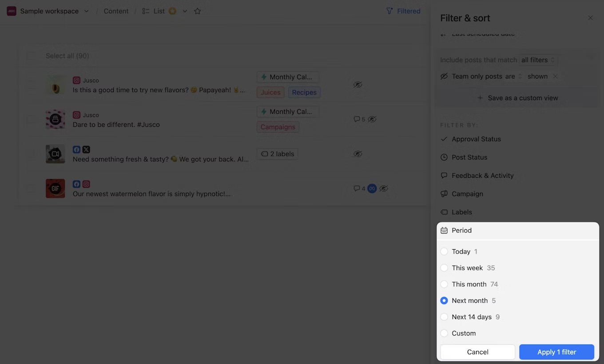Click comment bubble icon showing 5 comments
The height and width of the screenshot is (364, 604).
pyautogui.click(x=356, y=119)
